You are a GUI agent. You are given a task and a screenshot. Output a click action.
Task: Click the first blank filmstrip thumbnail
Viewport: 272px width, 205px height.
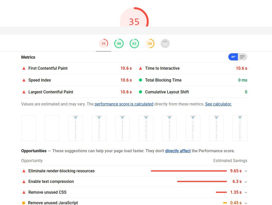tap(29, 128)
